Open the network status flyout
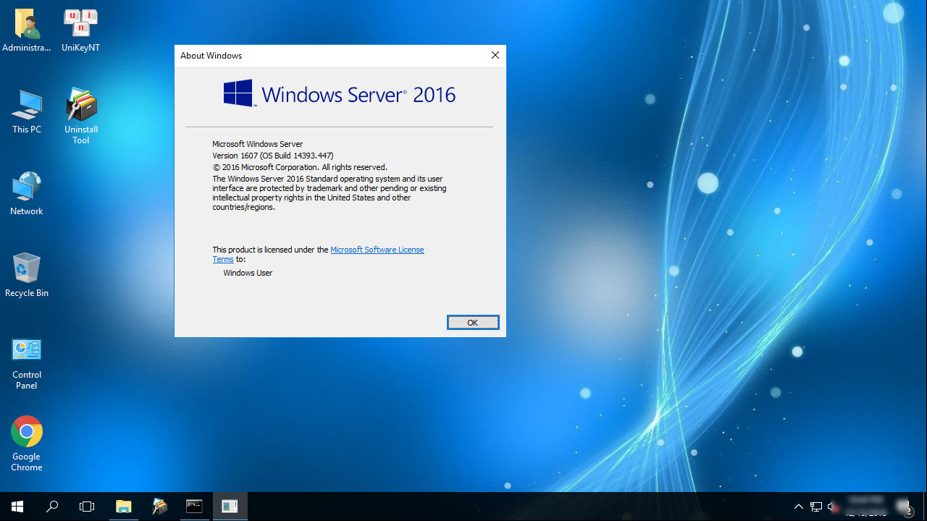Image resolution: width=927 pixels, height=521 pixels. pyautogui.click(x=815, y=506)
